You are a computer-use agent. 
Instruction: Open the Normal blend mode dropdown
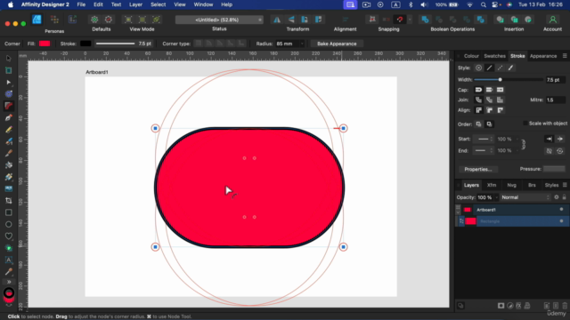tap(525, 197)
